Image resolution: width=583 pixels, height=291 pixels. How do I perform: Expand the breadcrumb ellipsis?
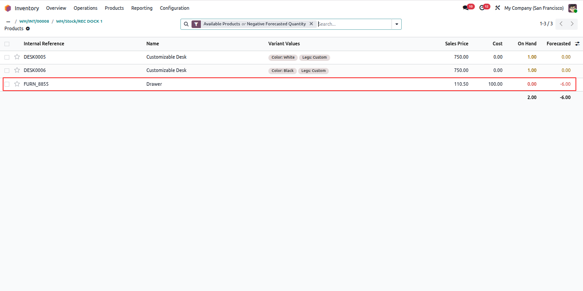pyautogui.click(x=8, y=21)
